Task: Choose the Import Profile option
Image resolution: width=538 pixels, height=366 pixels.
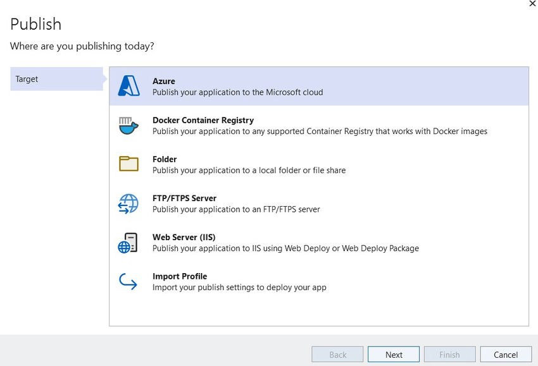Action: click(x=180, y=276)
